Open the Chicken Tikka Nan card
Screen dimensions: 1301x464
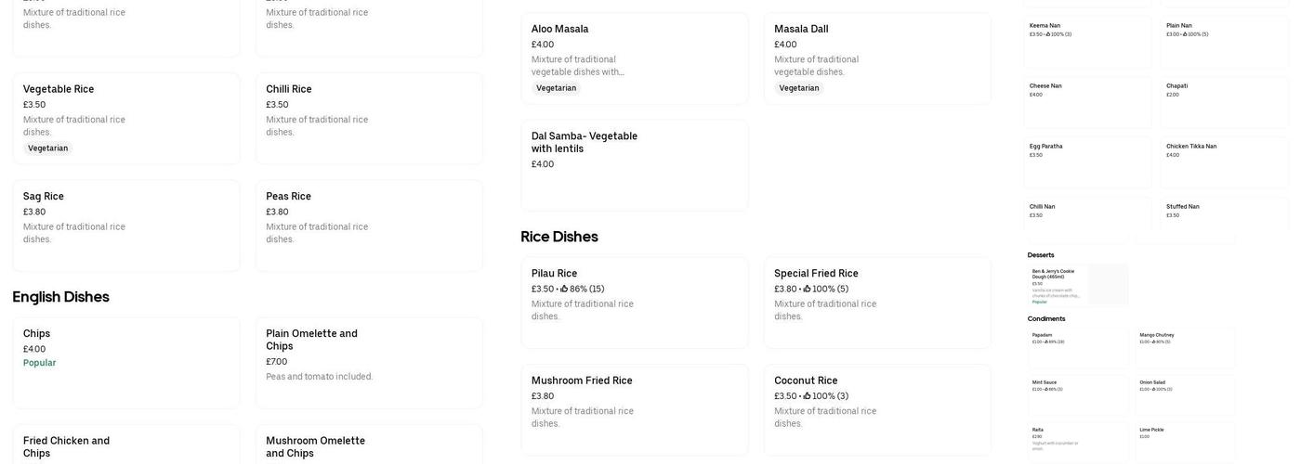tap(1224, 161)
